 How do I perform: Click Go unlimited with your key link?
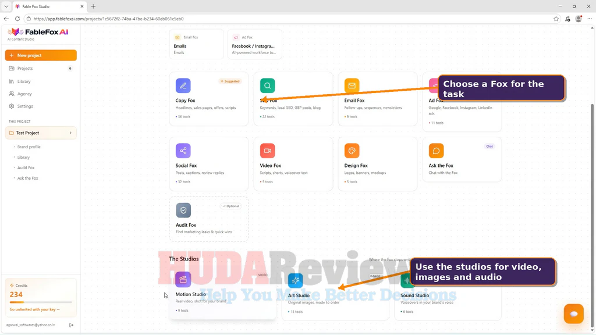tap(34, 309)
